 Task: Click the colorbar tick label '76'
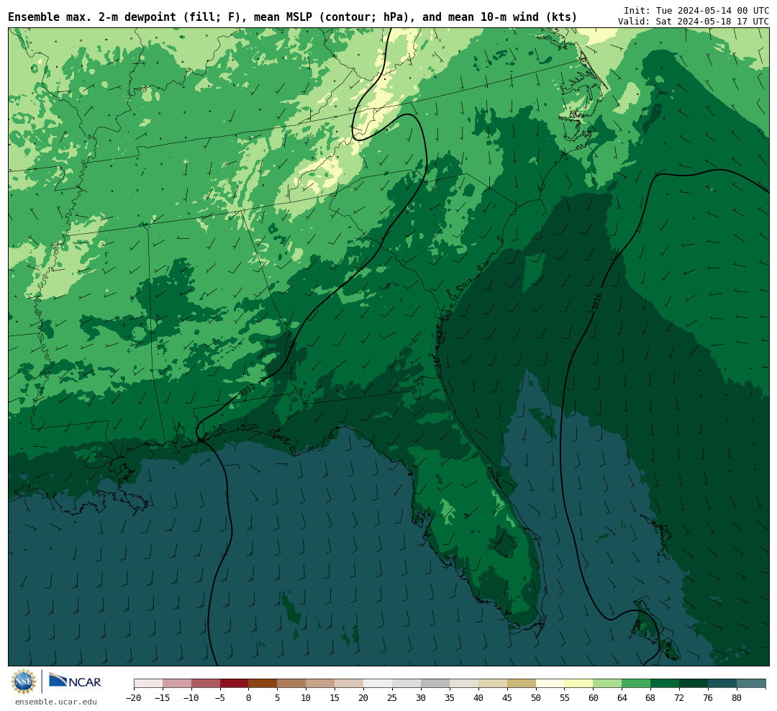click(x=709, y=698)
